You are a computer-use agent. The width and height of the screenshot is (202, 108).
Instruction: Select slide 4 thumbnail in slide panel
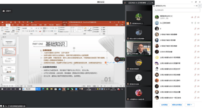[x=9, y=70]
